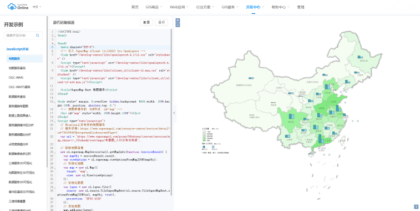Viewport: 420px width, 211px height.
Task: Zoom in the map with plus button
Action: [178, 21]
